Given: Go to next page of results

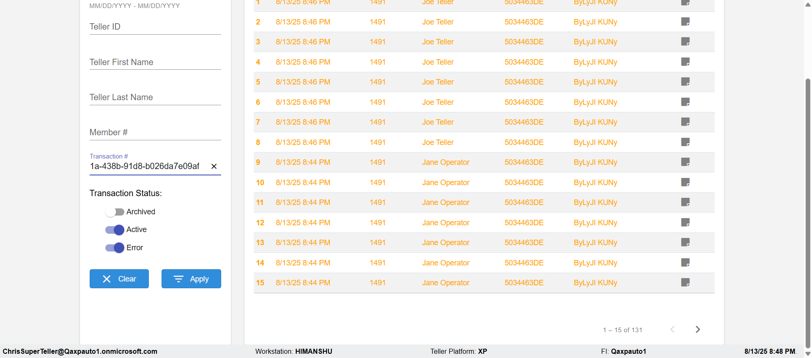Looking at the screenshot, I should [698, 329].
